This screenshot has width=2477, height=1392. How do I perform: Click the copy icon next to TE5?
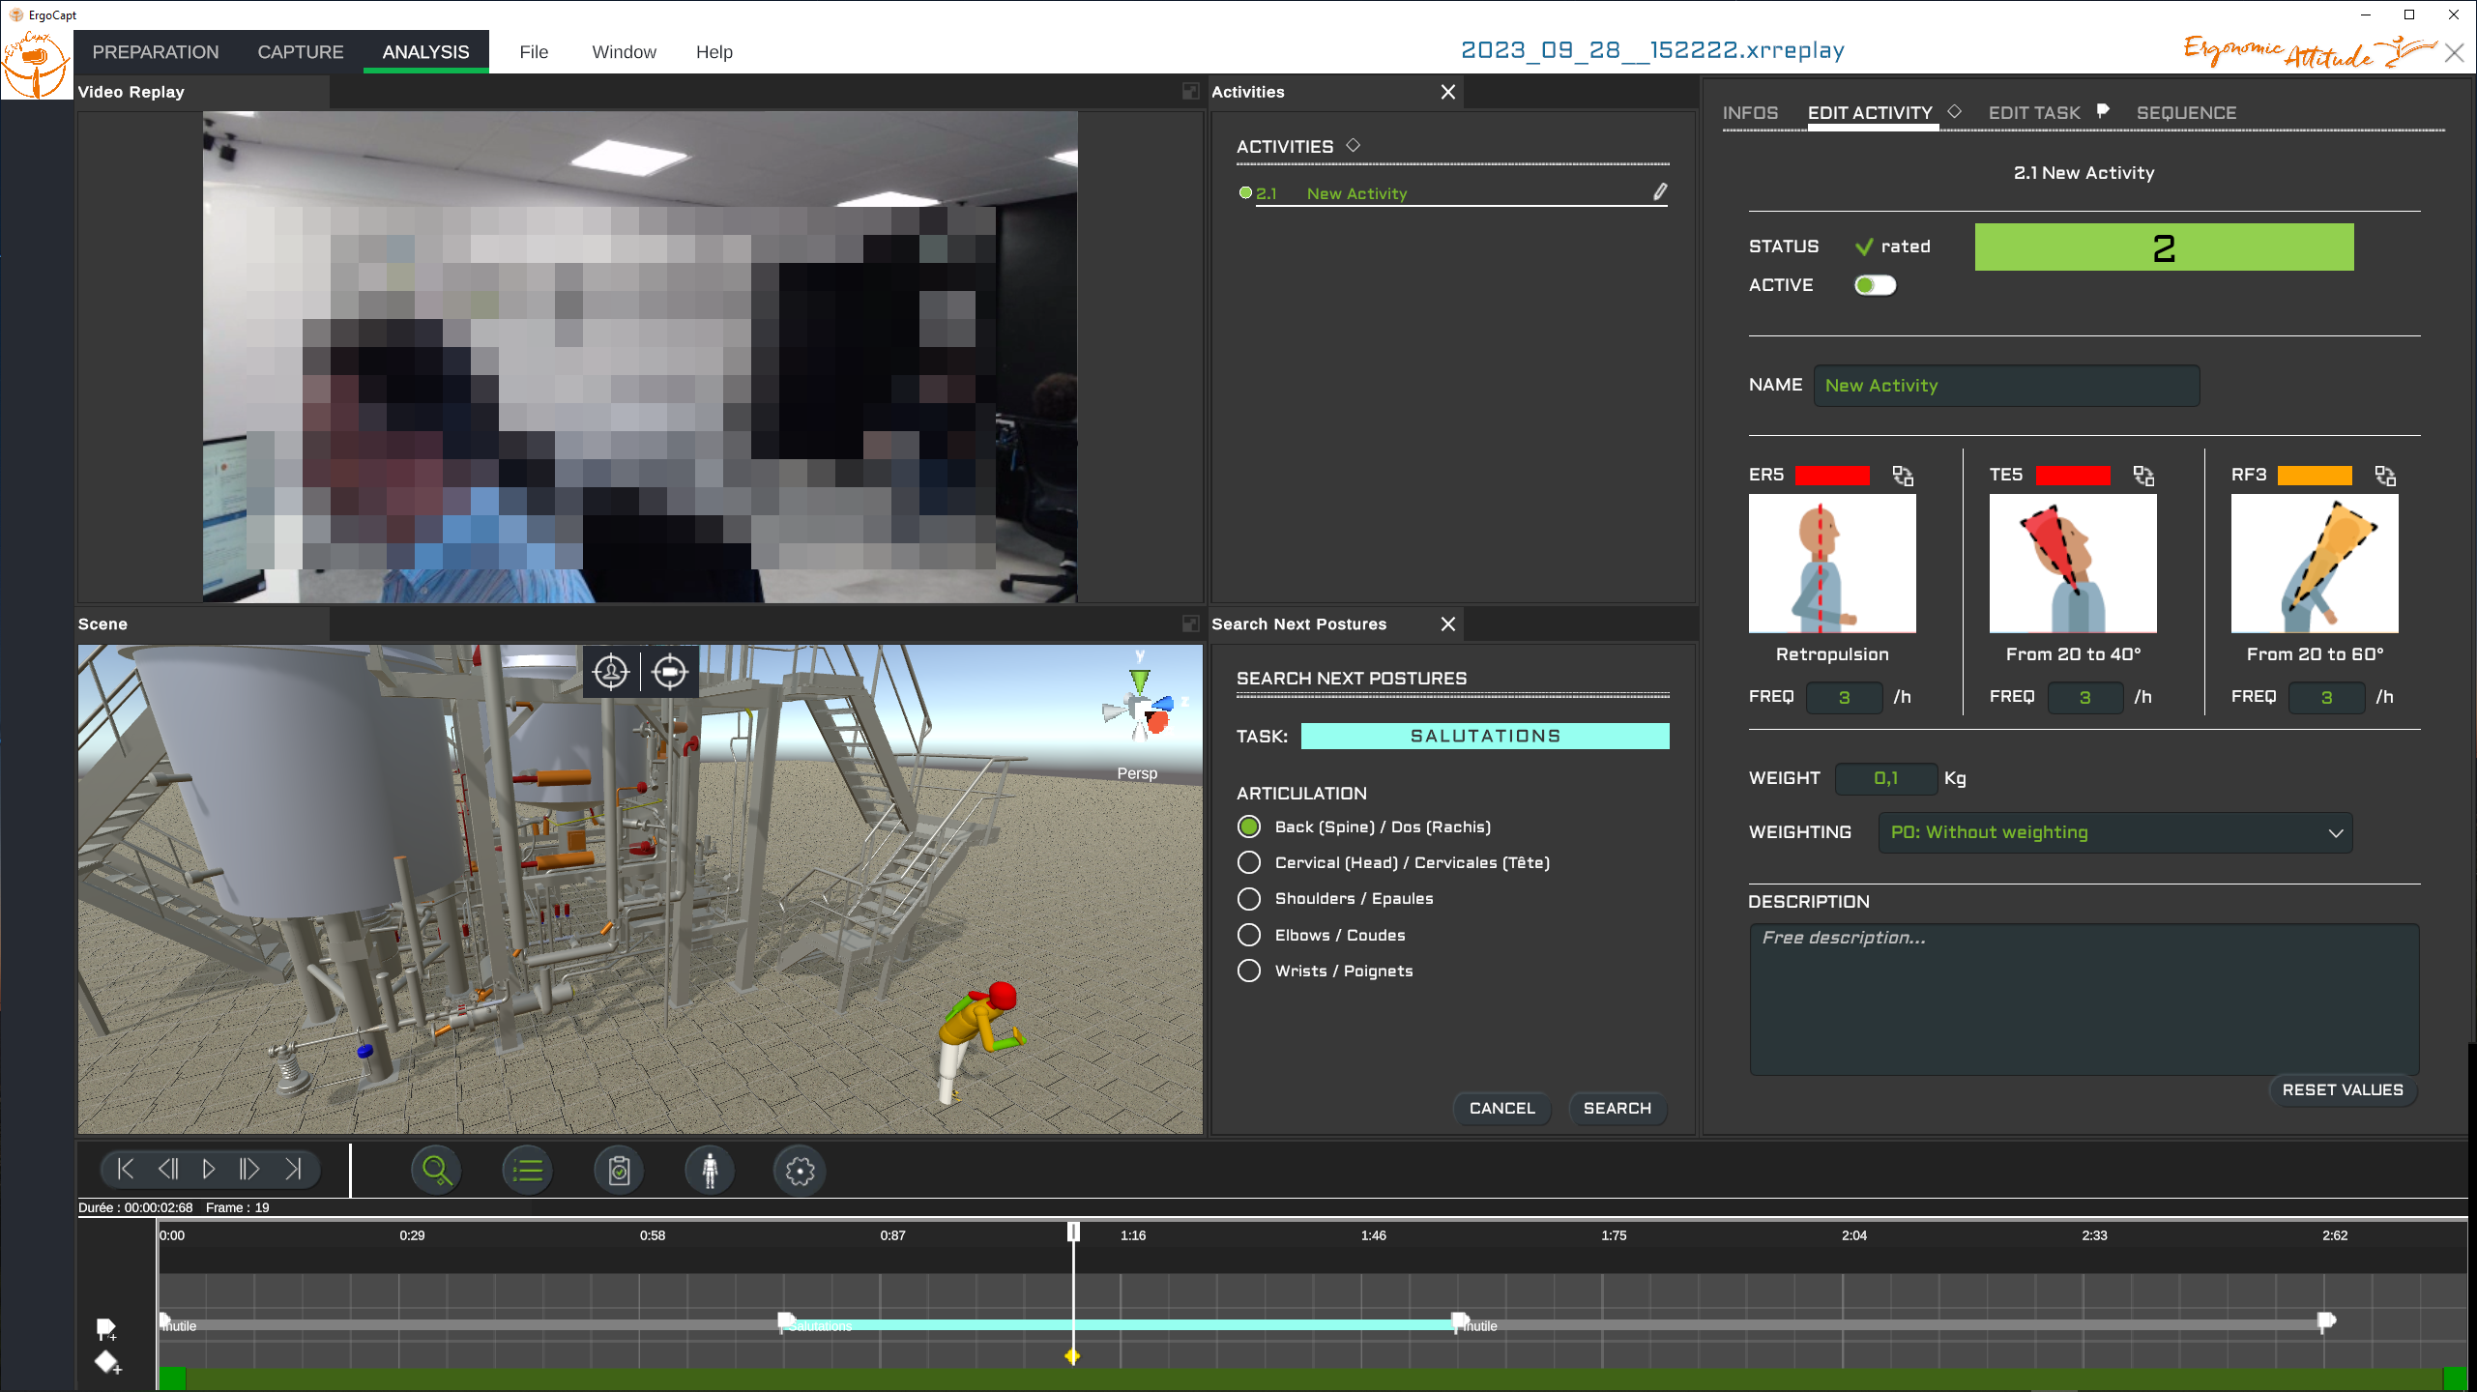coord(2143,476)
